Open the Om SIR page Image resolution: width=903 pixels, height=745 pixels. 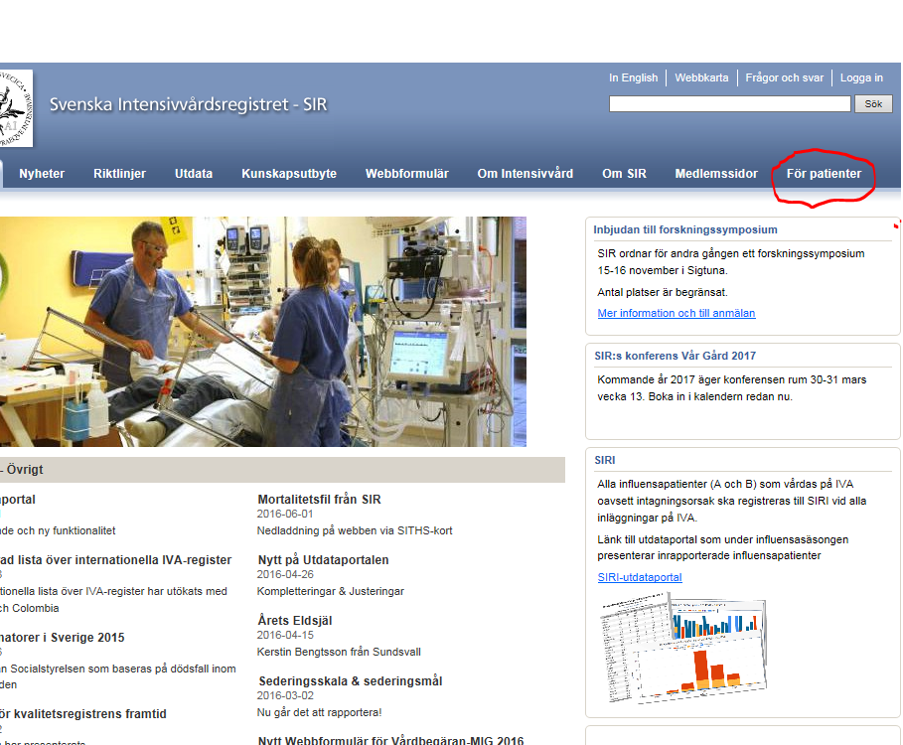tap(624, 174)
